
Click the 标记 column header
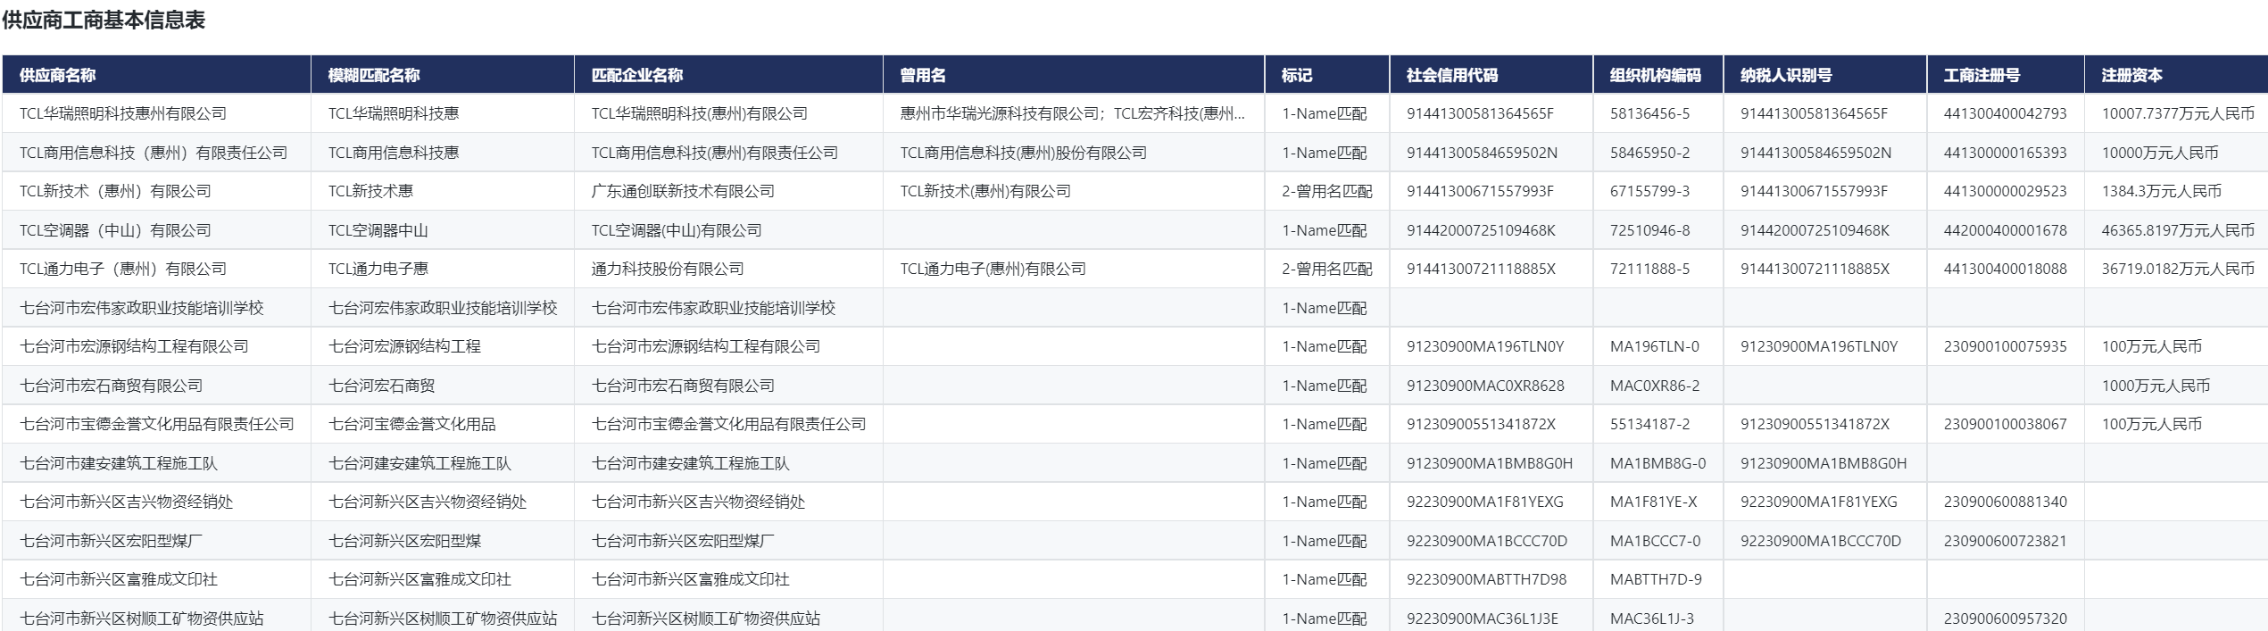[1327, 75]
